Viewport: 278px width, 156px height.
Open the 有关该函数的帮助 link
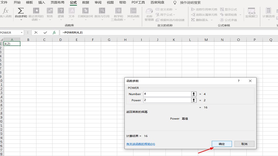point(140,144)
